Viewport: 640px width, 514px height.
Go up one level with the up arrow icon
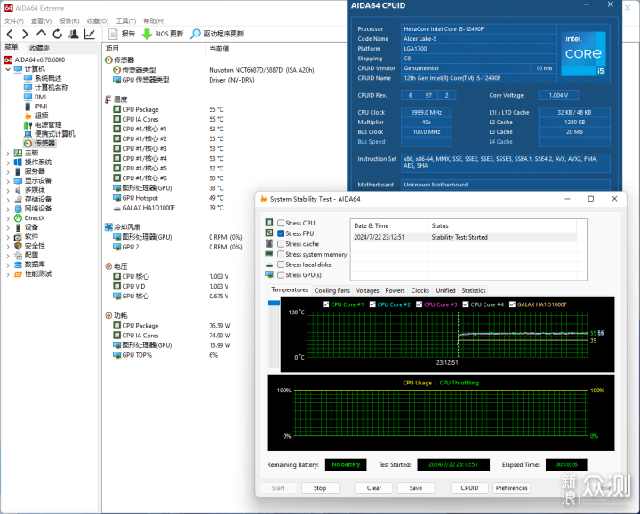[41, 33]
